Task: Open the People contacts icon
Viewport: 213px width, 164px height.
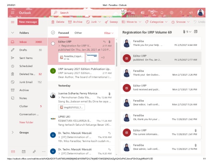Action: (34, 151)
